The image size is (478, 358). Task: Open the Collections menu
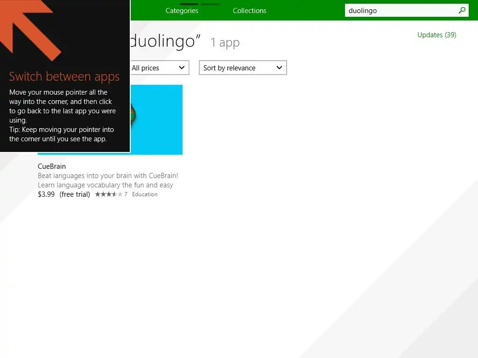tap(249, 11)
